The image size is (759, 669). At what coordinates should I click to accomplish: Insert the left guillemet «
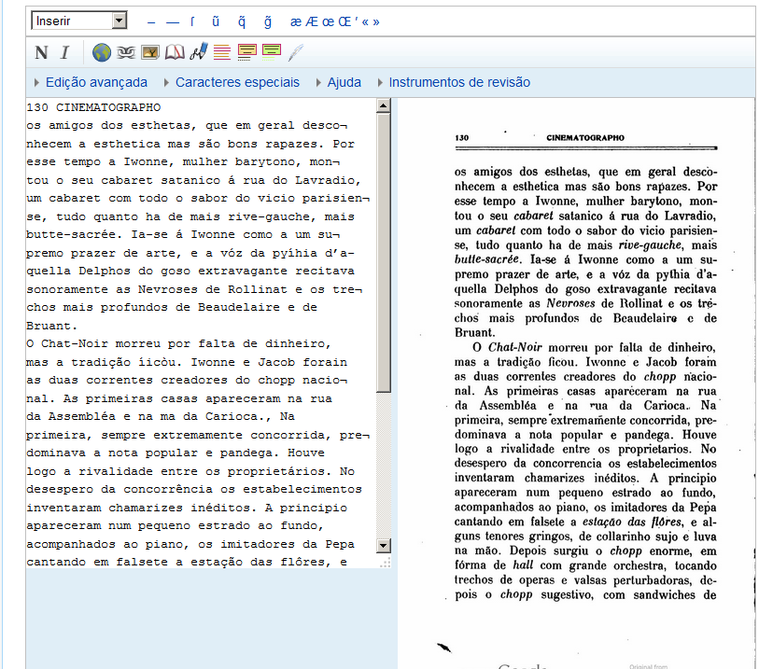click(365, 22)
